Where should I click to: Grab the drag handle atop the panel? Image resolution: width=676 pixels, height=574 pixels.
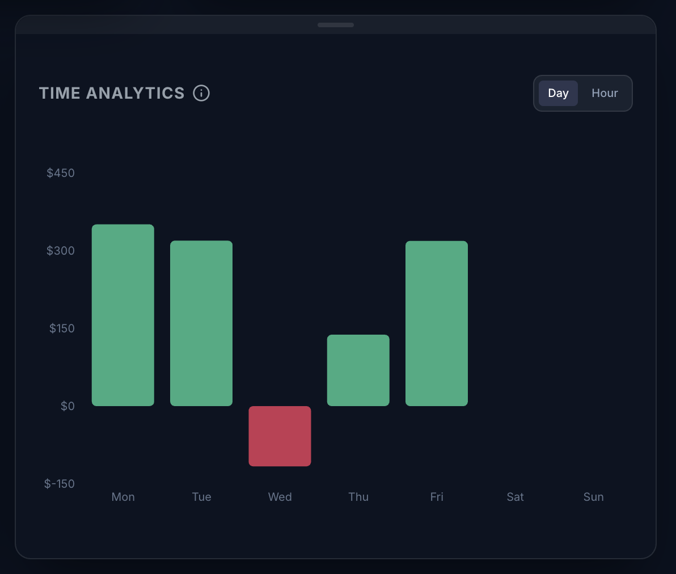pyautogui.click(x=336, y=25)
